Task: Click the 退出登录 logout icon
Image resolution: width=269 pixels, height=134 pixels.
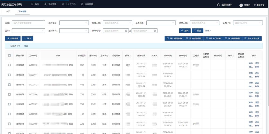Action: point(255,5)
